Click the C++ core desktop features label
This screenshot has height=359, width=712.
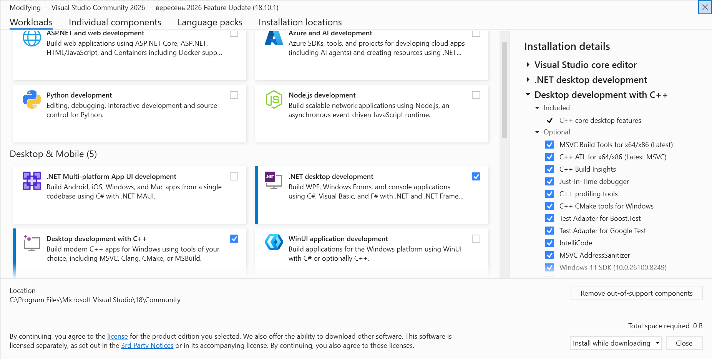[600, 121]
